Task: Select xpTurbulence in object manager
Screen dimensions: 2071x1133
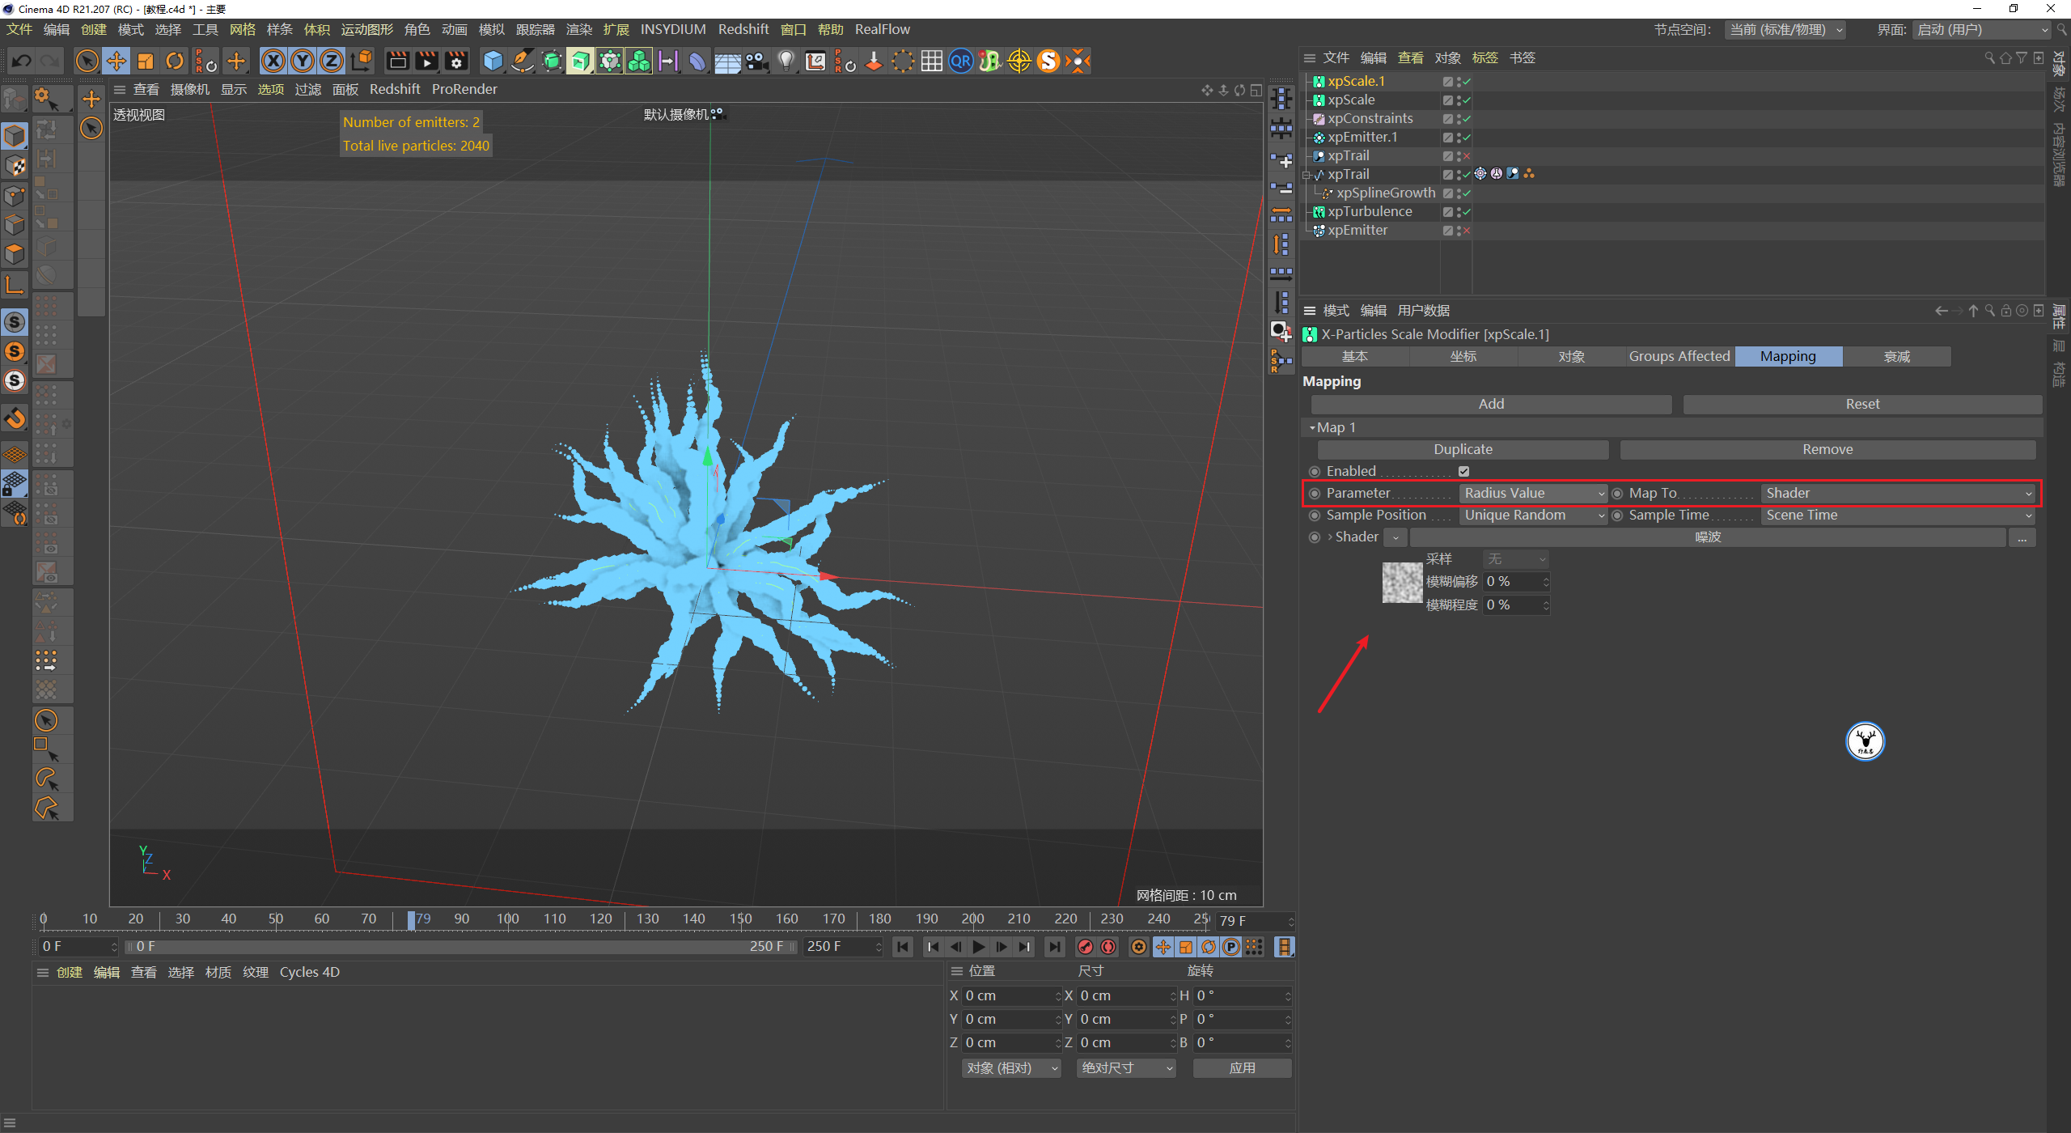Action: (x=1370, y=212)
